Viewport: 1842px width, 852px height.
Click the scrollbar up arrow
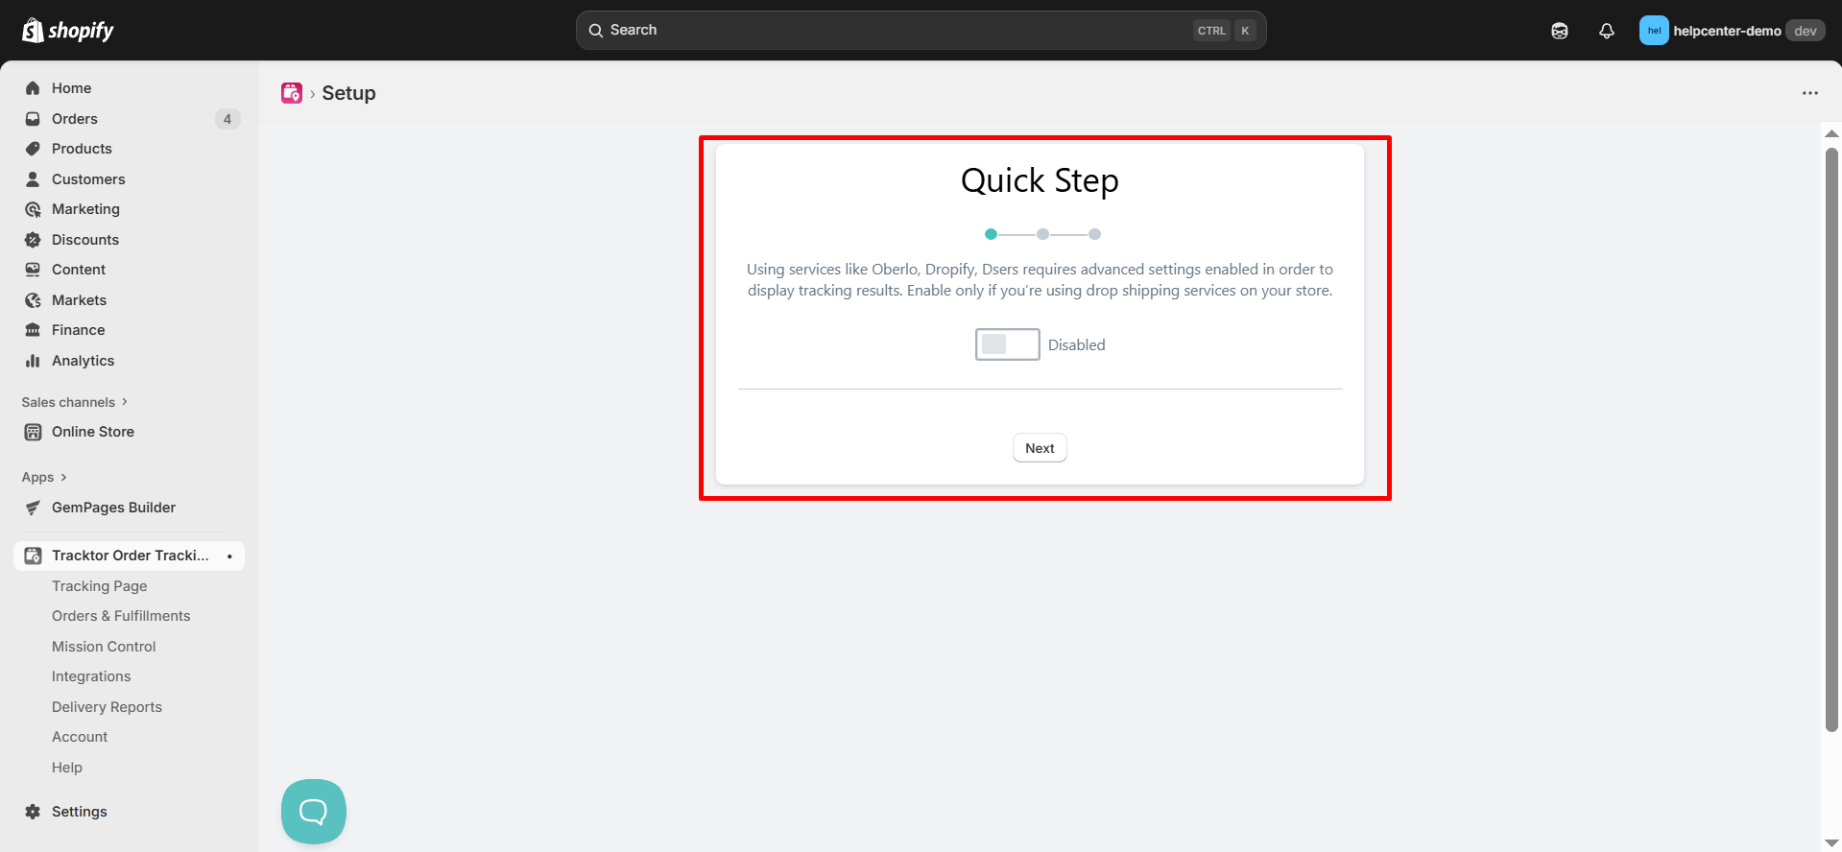(1831, 133)
